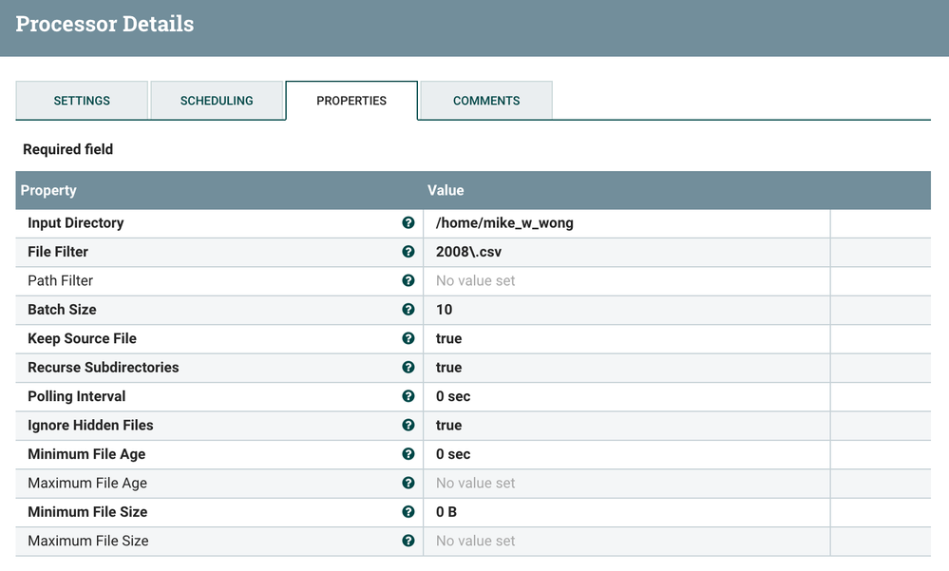The image size is (949, 571).
Task: Select Minimum File Size value 0 B
Action: (x=626, y=512)
